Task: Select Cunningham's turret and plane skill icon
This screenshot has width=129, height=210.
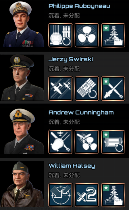Action: [x=60, y=142]
